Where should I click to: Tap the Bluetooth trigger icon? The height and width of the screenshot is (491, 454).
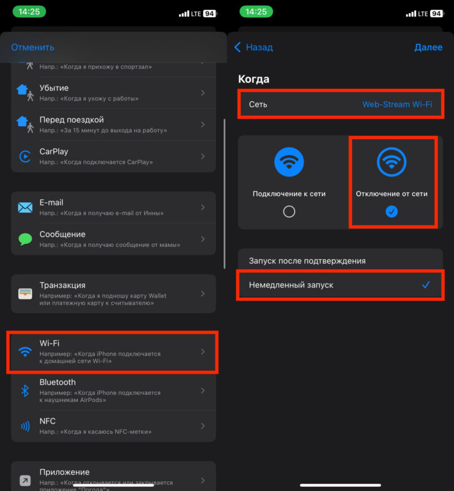(25, 390)
